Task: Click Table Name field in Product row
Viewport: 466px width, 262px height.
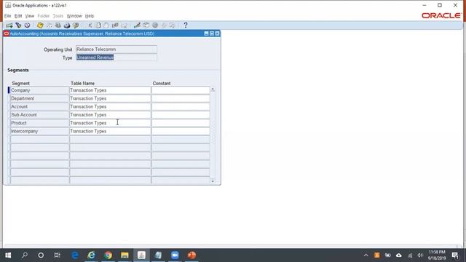Action: [x=110, y=123]
